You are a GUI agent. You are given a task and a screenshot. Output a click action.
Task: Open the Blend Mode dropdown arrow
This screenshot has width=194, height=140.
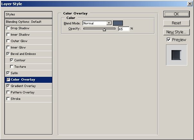(109, 23)
